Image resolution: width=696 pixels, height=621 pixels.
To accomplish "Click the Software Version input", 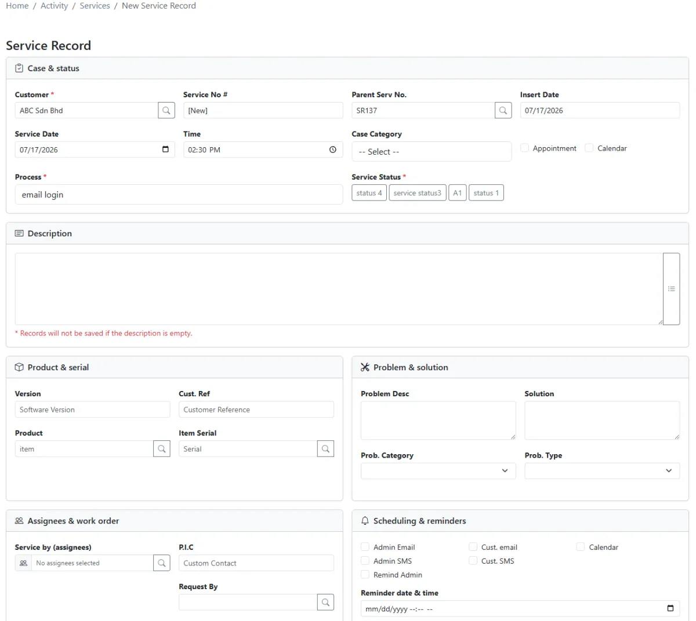I will [92, 410].
